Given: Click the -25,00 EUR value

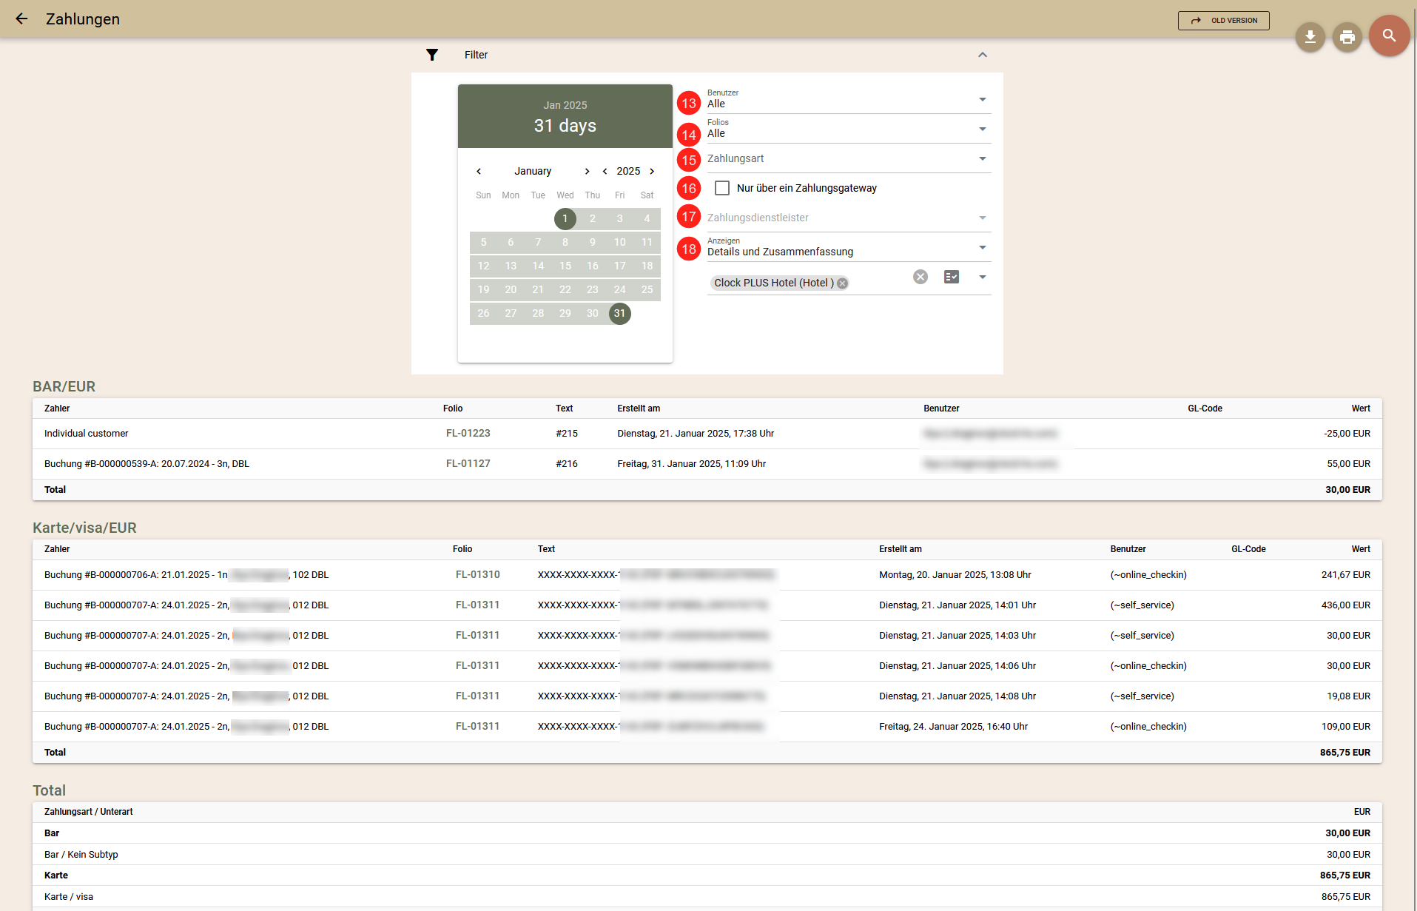Looking at the screenshot, I should pos(1347,434).
